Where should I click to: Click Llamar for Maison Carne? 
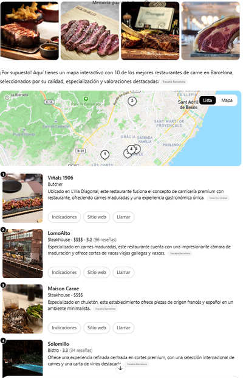(123, 328)
